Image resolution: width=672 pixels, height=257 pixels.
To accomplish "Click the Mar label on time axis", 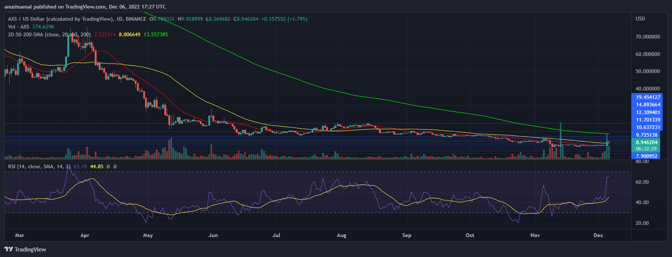I will (x=19, y=235).
